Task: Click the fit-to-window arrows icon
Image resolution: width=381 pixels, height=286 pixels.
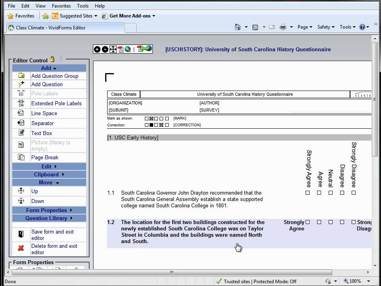Action: pos(113,49)
